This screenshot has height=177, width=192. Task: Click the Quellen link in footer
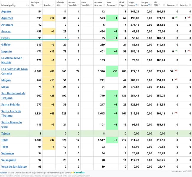[4, 172]
